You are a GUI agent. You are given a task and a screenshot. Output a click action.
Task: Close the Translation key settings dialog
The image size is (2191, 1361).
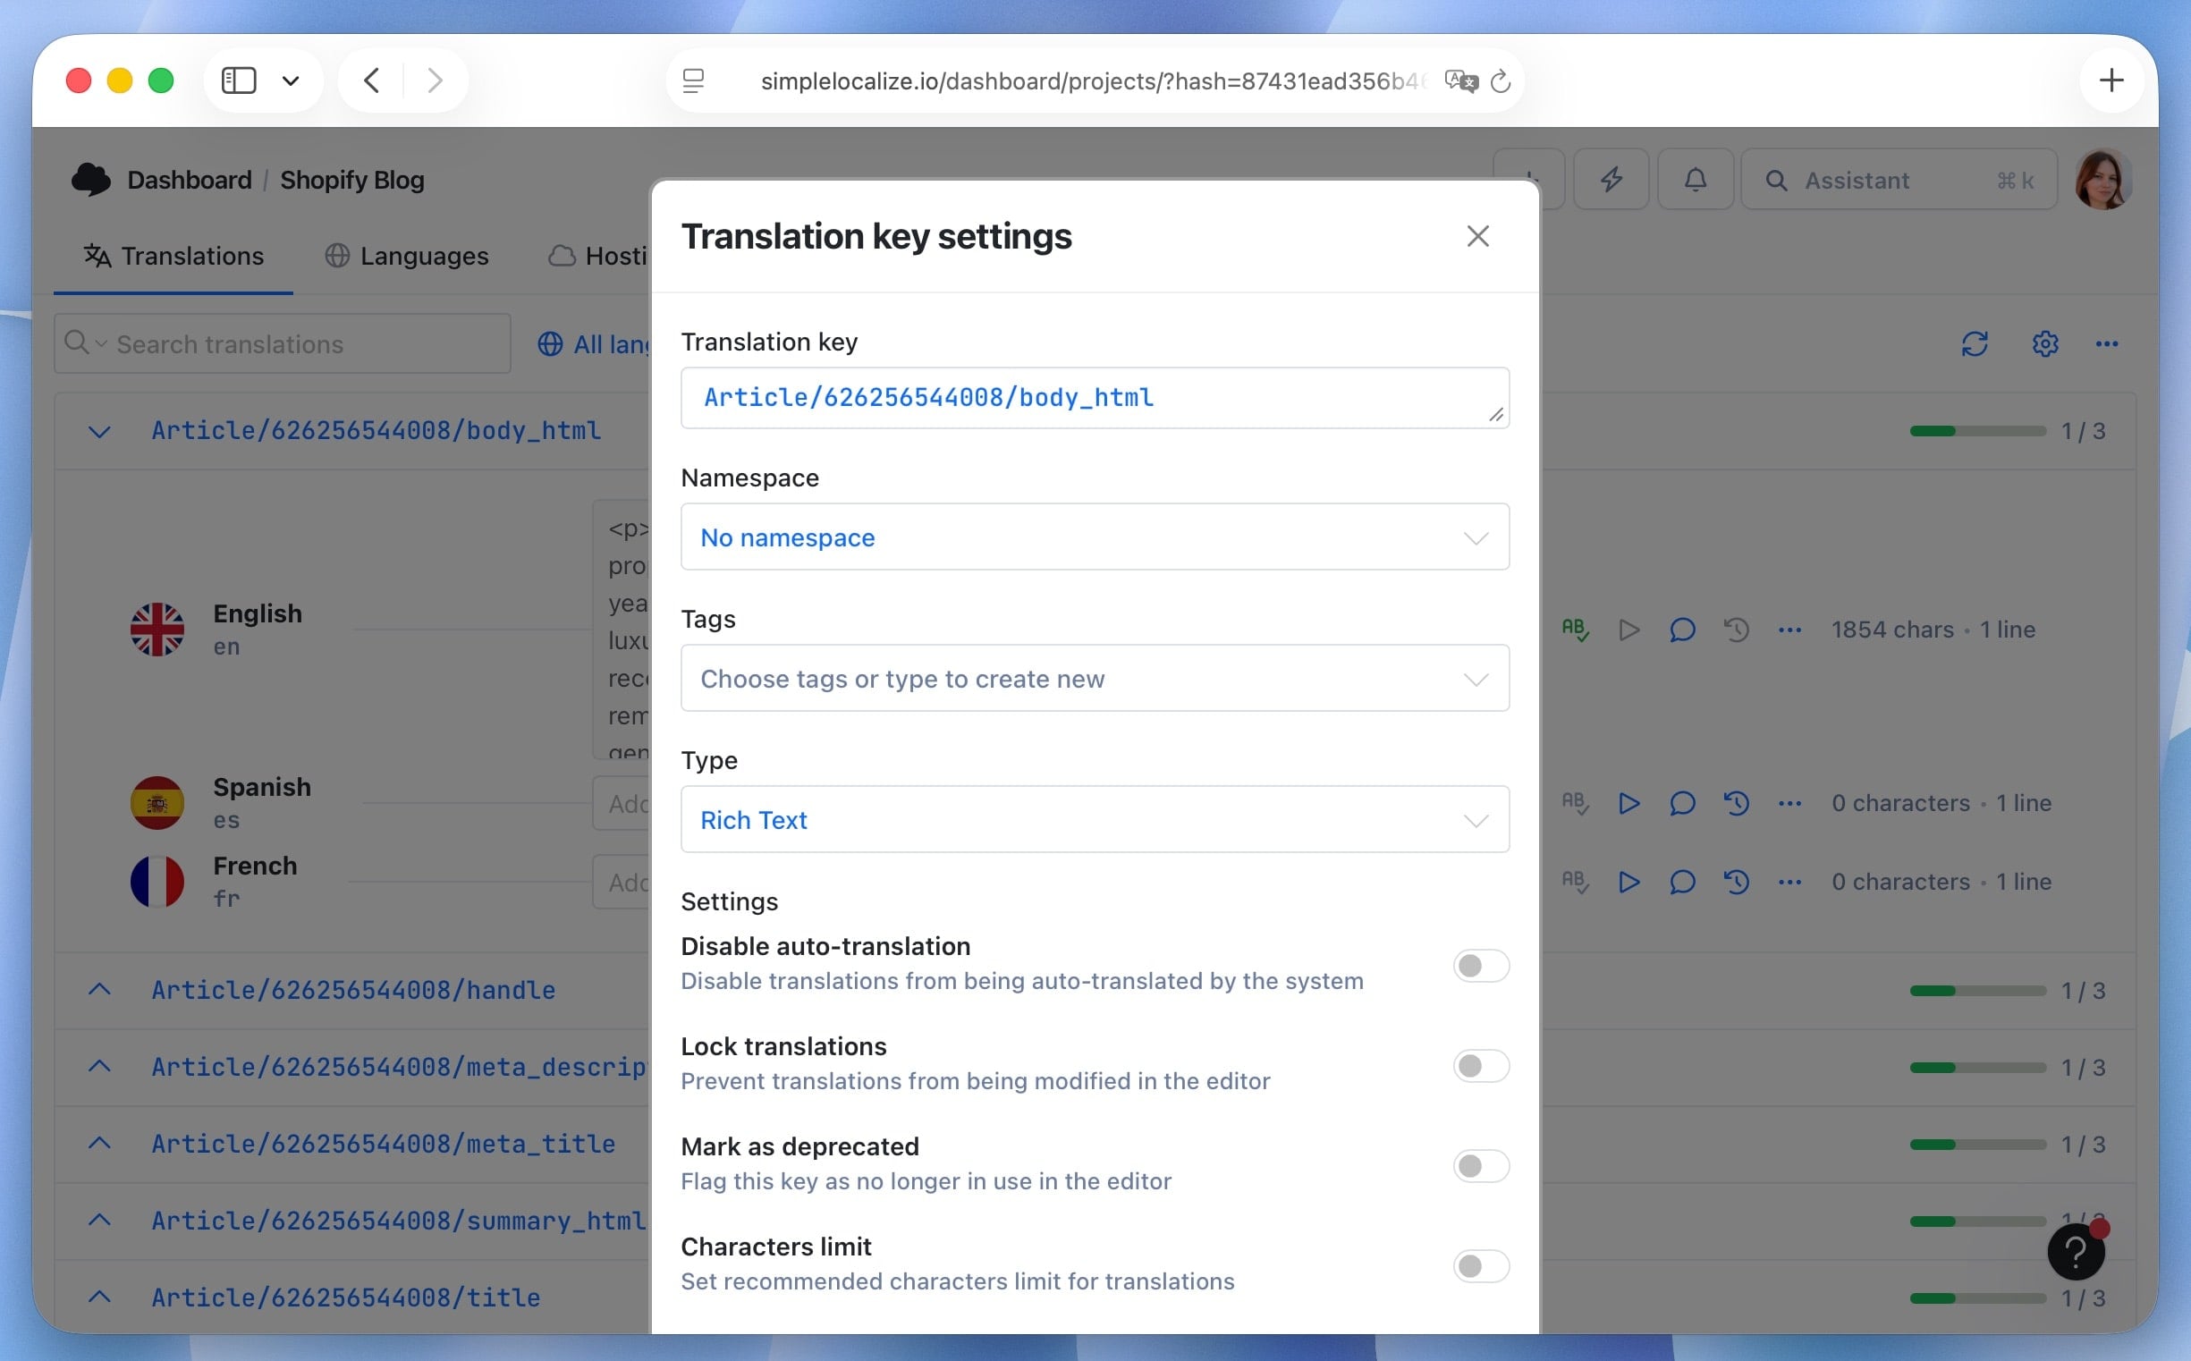(1477, 236)
